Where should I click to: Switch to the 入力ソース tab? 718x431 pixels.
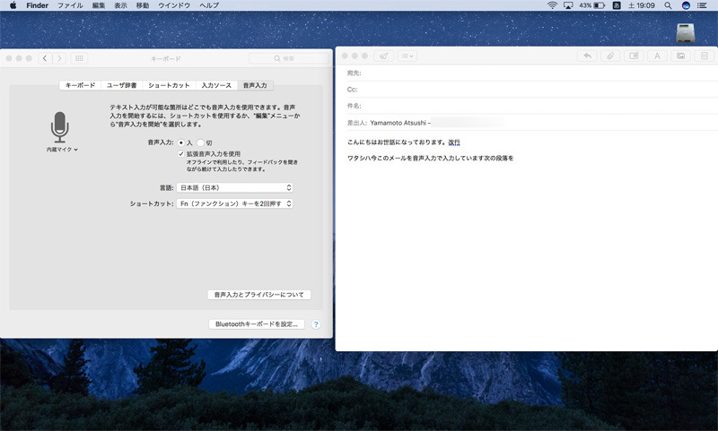click(x=215, y=85)
